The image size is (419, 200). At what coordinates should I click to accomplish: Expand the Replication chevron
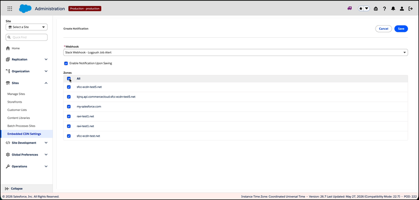point(46,59)
